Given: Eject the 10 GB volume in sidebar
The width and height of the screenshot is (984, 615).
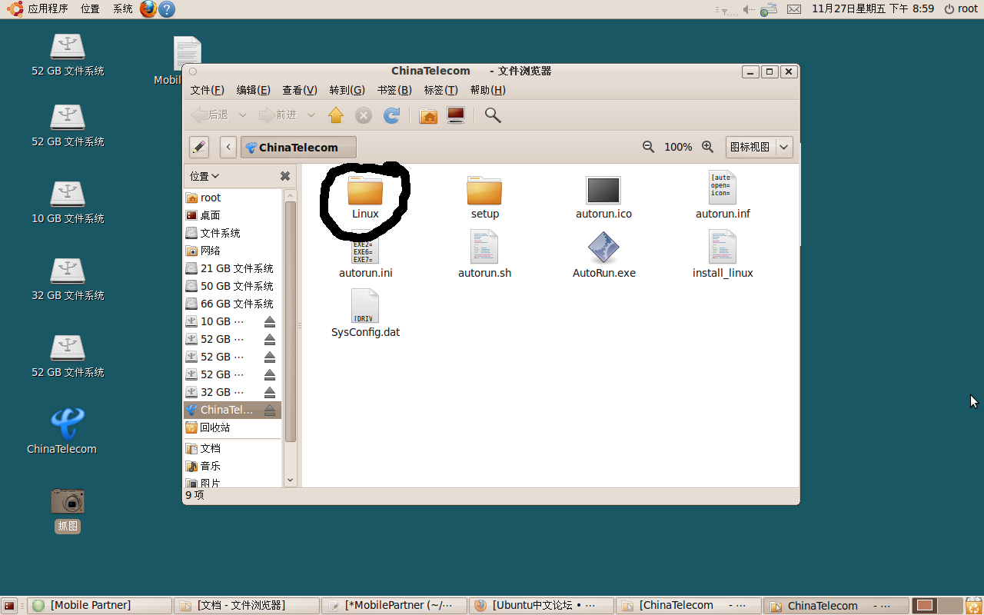Looking at the screenshot, I should click(x=270, y=321).
